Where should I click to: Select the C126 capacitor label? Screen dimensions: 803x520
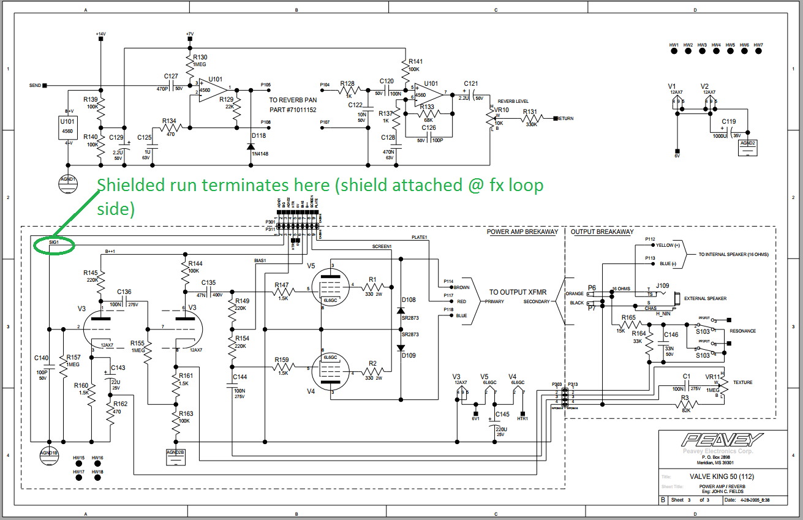pos(429,127)
